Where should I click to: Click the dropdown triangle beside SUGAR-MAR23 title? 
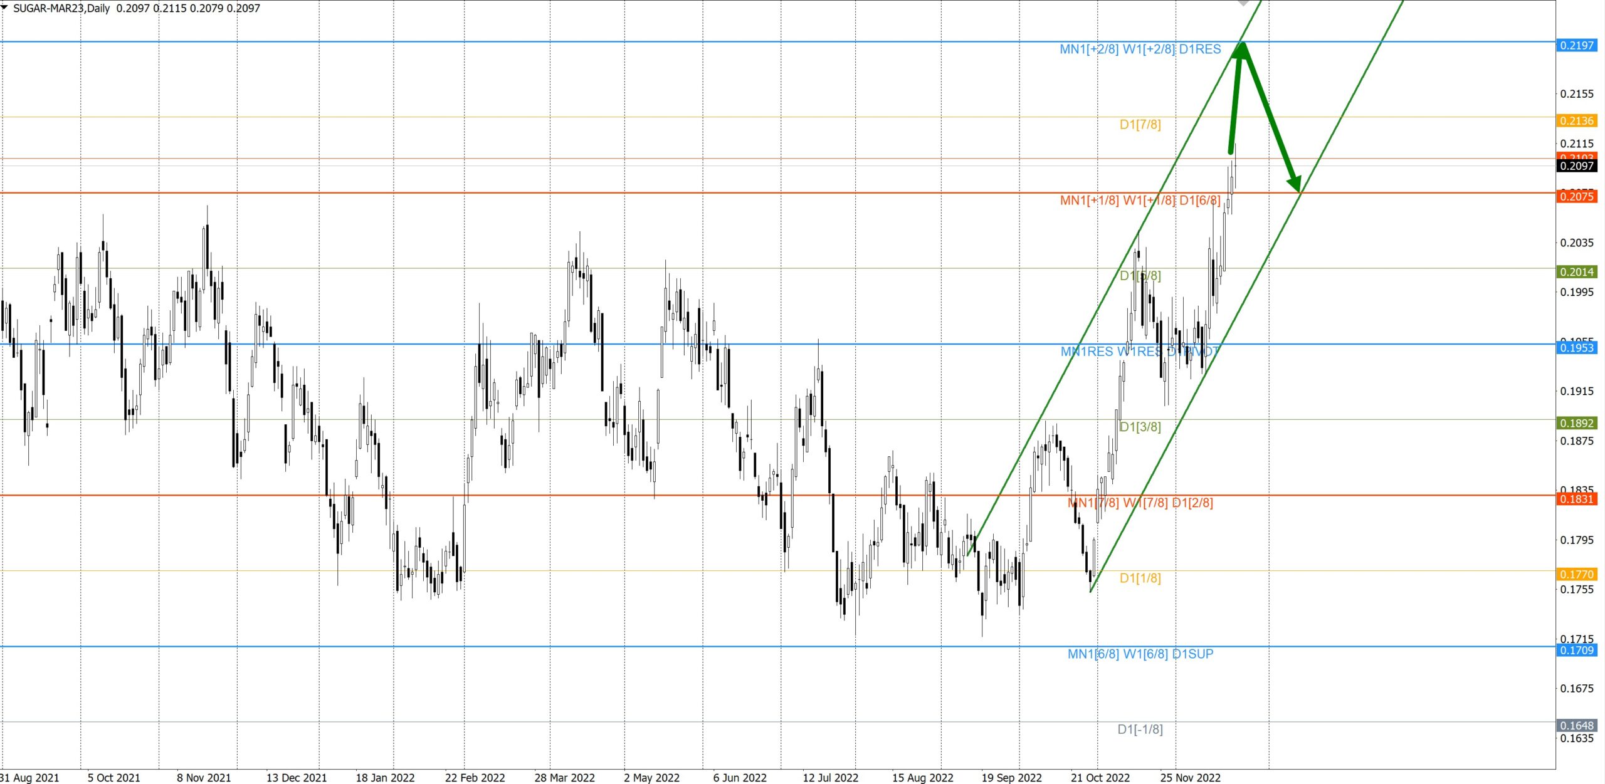(x=5, y=8)
